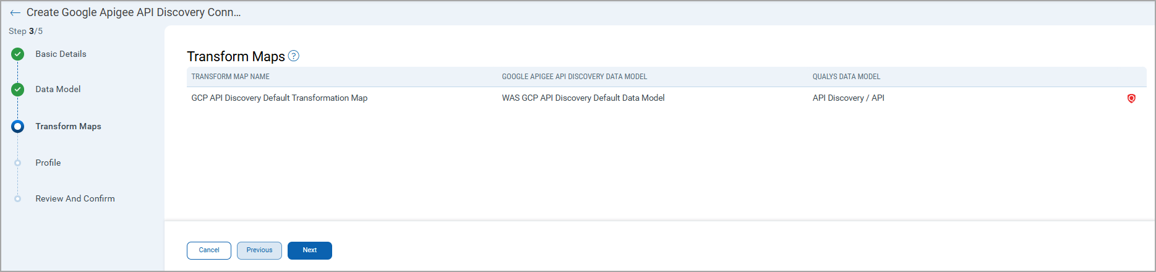Open the Basic Details step

click(x=61, y=54)
